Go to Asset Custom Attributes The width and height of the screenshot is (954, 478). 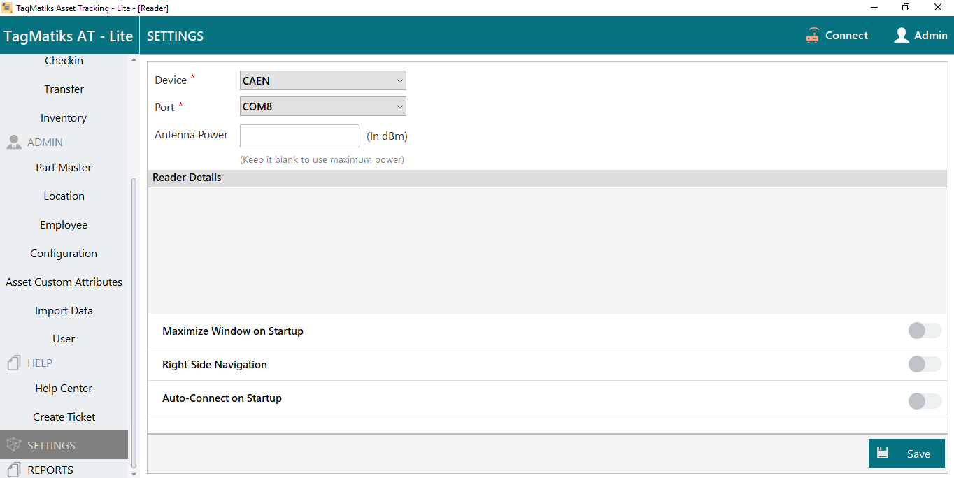[64, 282]
